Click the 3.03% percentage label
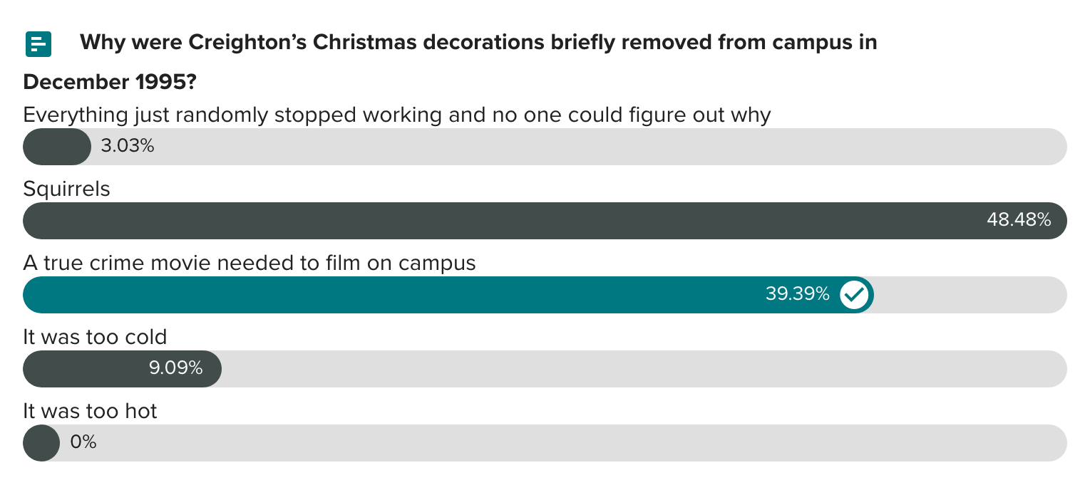The height and width of the screenshot is (490, 1090). (x=127, y=147)
